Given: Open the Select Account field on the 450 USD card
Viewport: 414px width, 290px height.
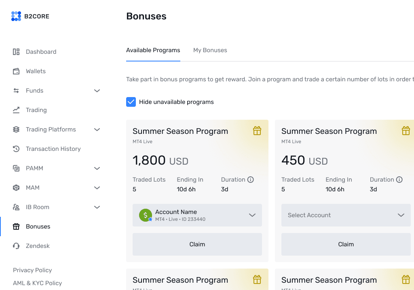Looking at the screenshot, I should [x=346, y=215].
